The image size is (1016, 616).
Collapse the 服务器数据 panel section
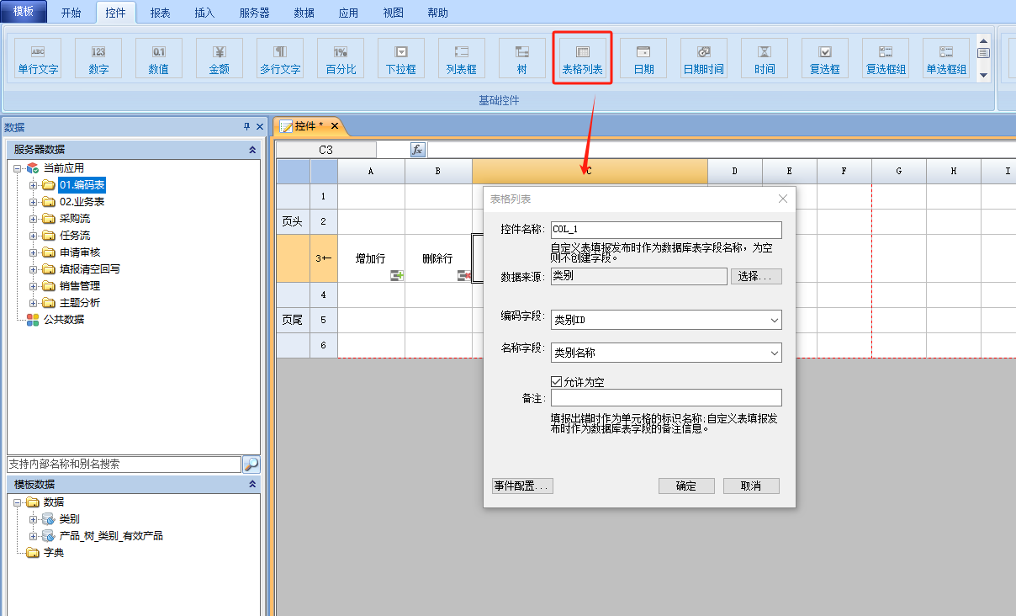(x=251, y=150)
